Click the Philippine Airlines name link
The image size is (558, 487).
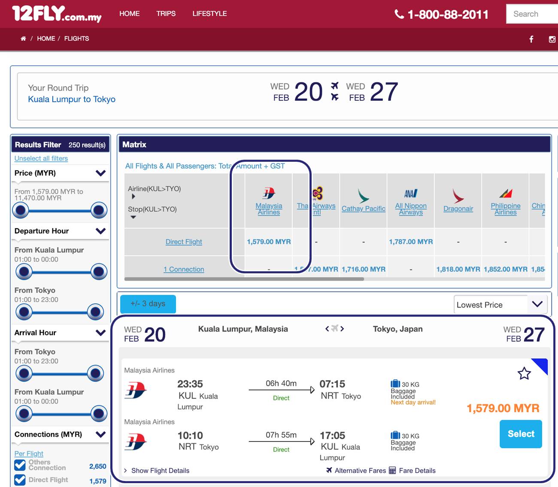506,209
